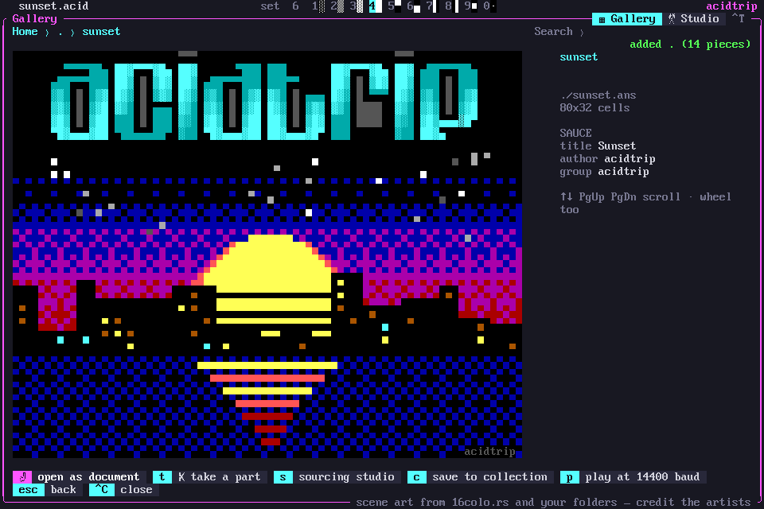The image size is (764, 509).
Task: Select glyph slot 7 left half block
Action: (x=431, y=6)
